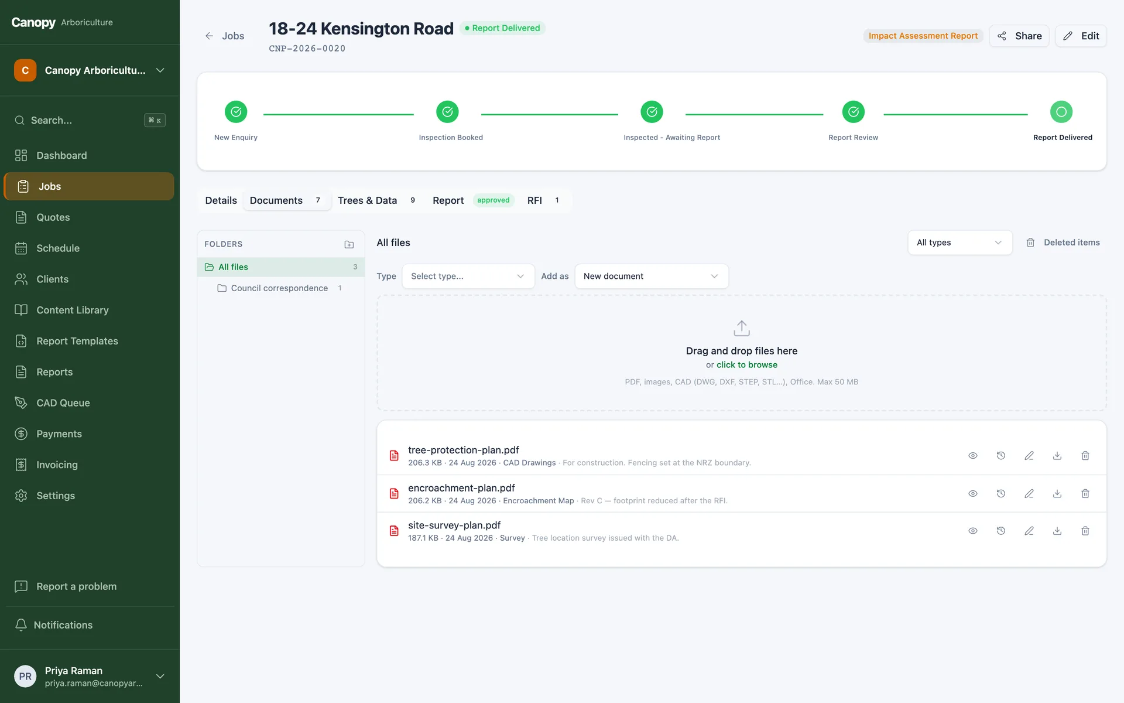View Deleted items
This screenshot has height=703, width=1124.
tap(1063, 243)
